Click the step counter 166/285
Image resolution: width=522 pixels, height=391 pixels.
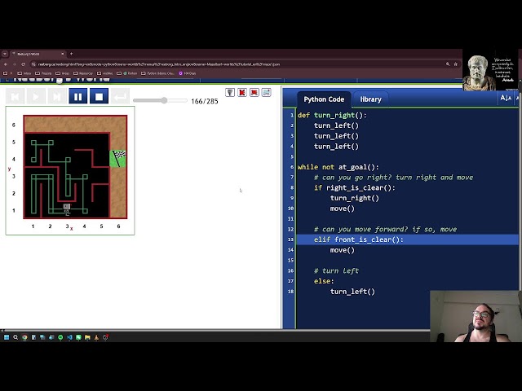click(205, 101)
